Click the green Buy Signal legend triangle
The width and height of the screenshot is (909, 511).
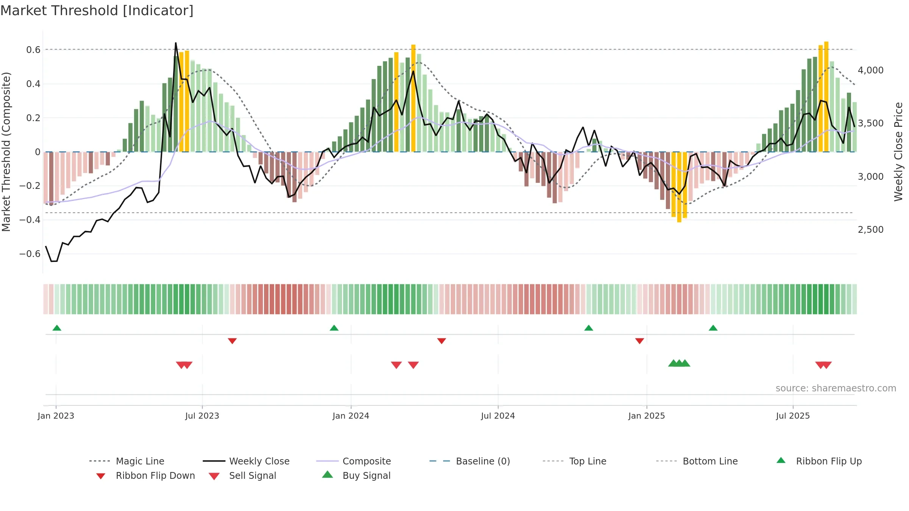[x=328, y=474]
